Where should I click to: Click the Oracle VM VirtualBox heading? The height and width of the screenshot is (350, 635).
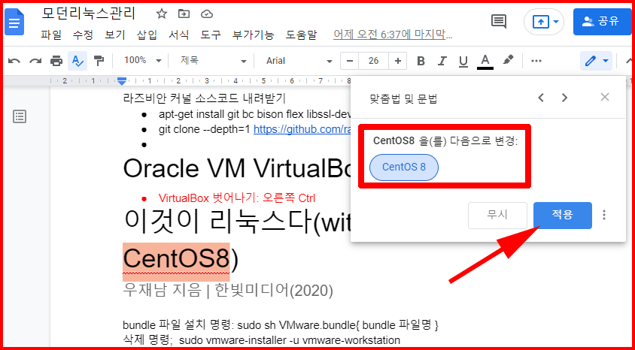(237, 167)
